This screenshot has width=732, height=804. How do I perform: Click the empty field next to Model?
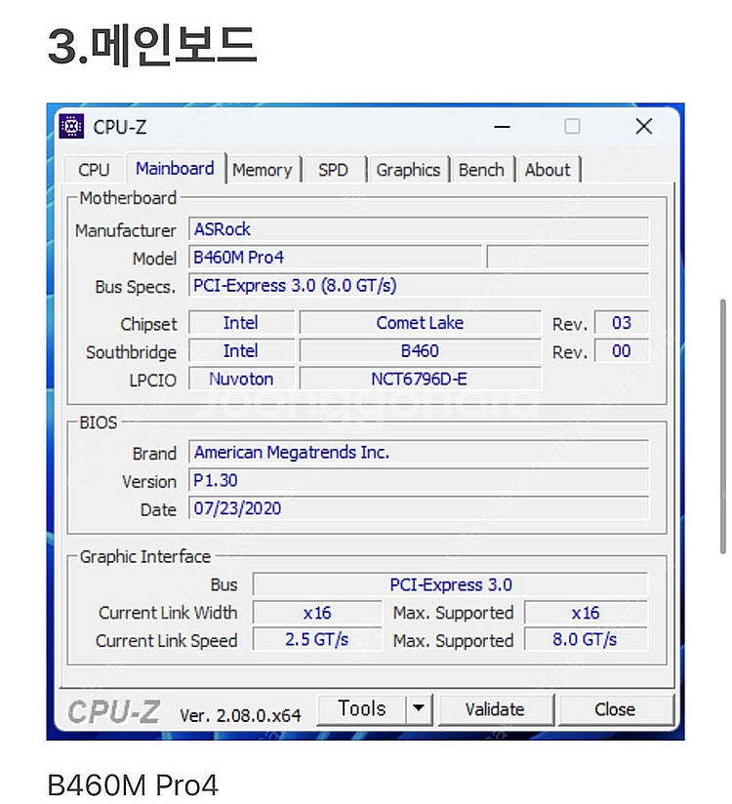click(x=567, y=258)
